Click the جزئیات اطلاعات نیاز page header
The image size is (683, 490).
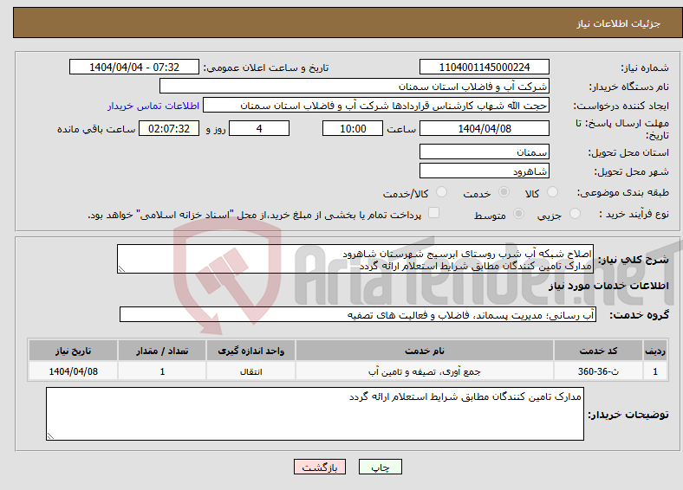tap(619, 23)
